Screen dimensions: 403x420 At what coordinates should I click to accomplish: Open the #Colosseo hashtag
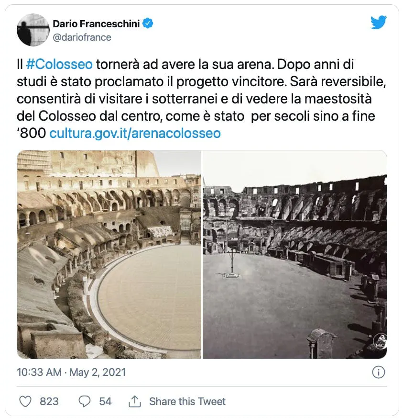pos(59,64)
